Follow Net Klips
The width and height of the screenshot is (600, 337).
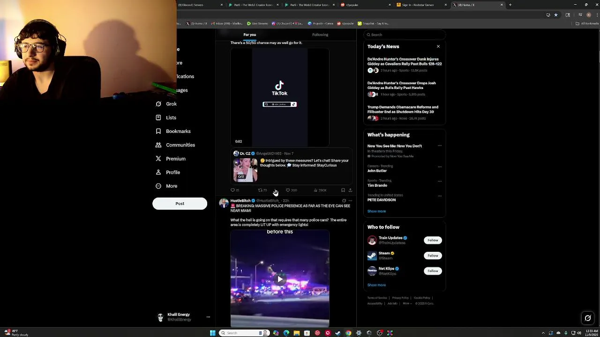433,271
